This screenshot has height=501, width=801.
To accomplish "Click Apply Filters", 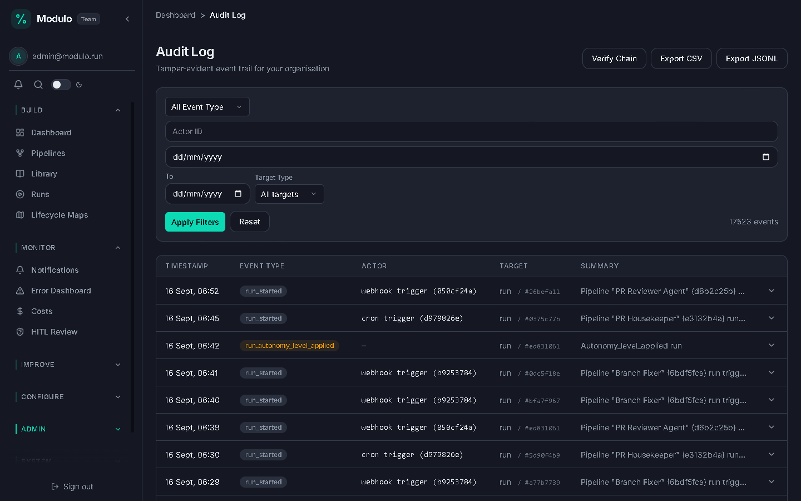I will click(195, 222).
